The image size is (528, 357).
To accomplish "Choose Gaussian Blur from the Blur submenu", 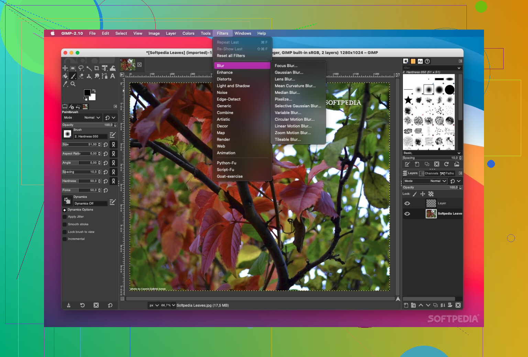I will point(289,72).
